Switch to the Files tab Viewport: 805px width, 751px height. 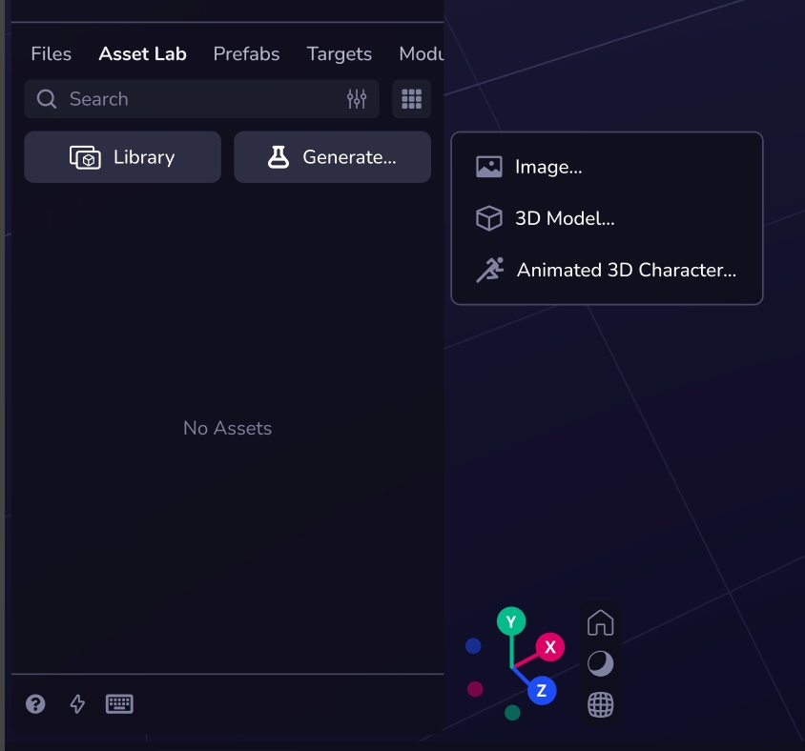coord(52,54)
